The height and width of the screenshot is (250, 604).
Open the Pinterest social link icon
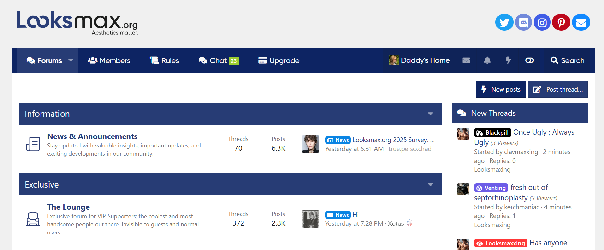561,22
